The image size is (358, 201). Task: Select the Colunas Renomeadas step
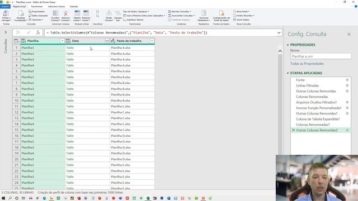click(x=312, y=97)
